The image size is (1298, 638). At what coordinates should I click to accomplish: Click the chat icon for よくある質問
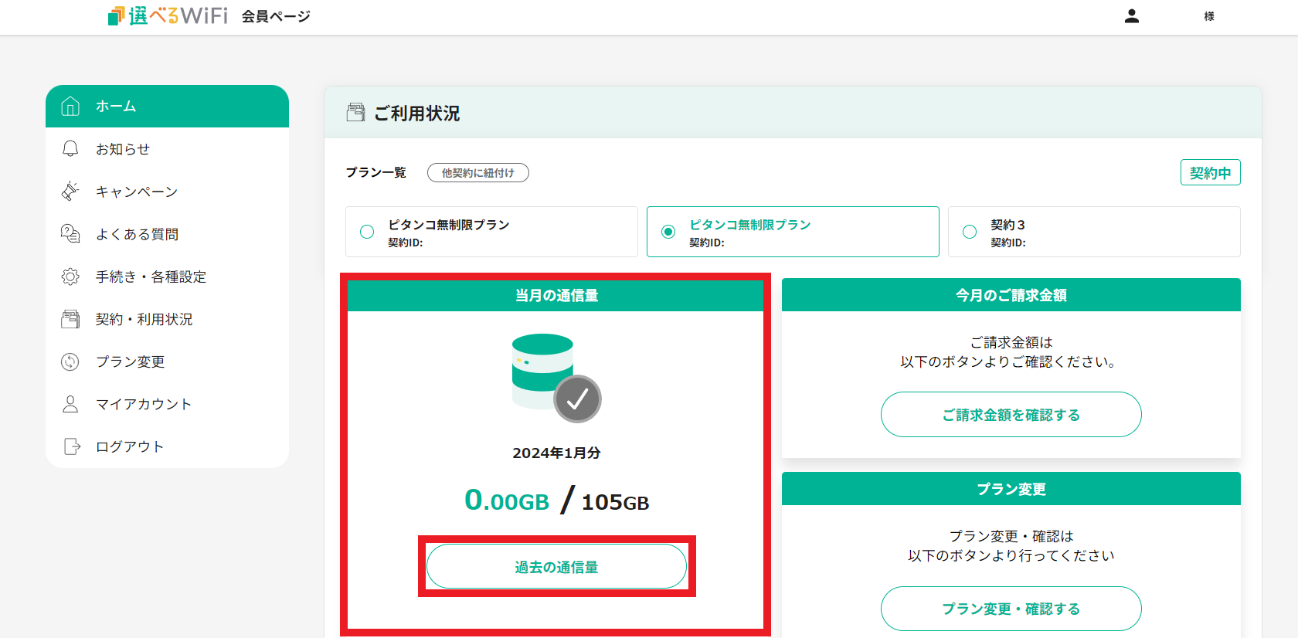click(70, 233)
